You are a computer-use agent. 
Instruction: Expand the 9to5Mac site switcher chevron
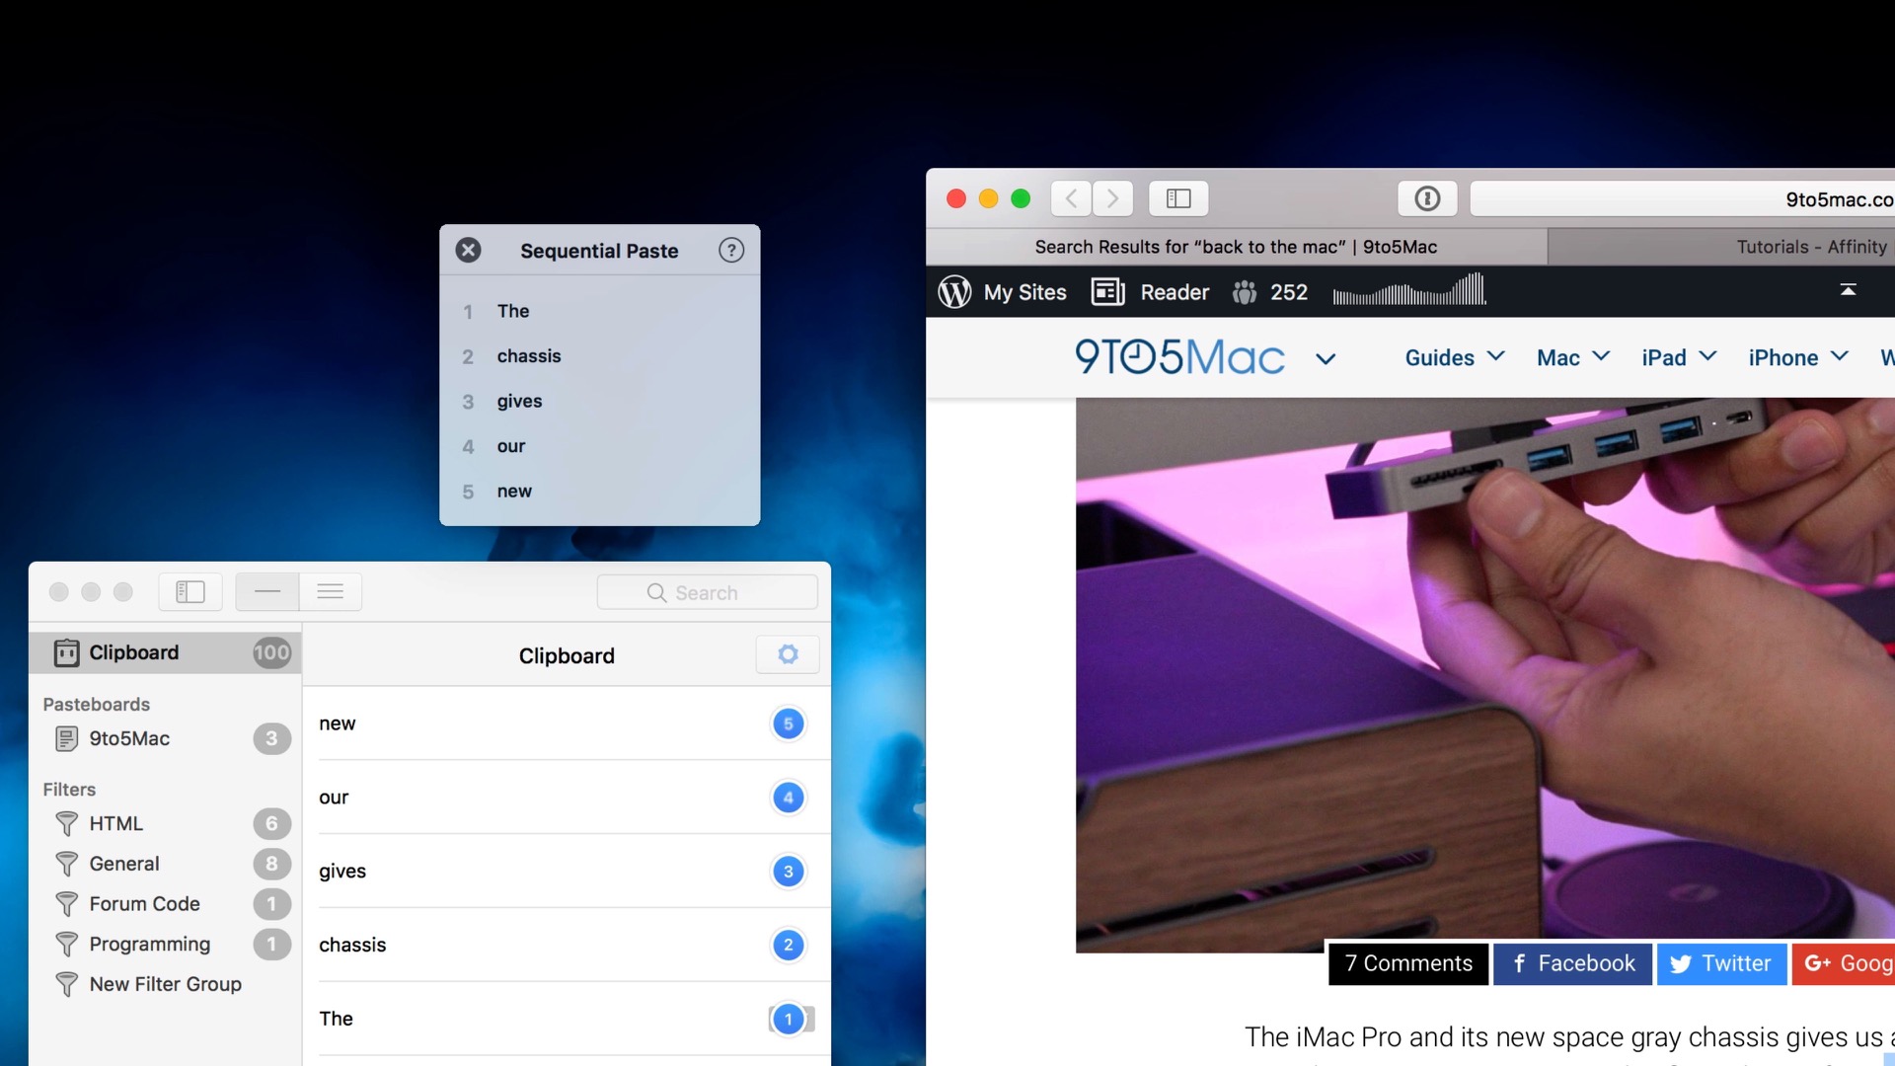point(1326,359)
